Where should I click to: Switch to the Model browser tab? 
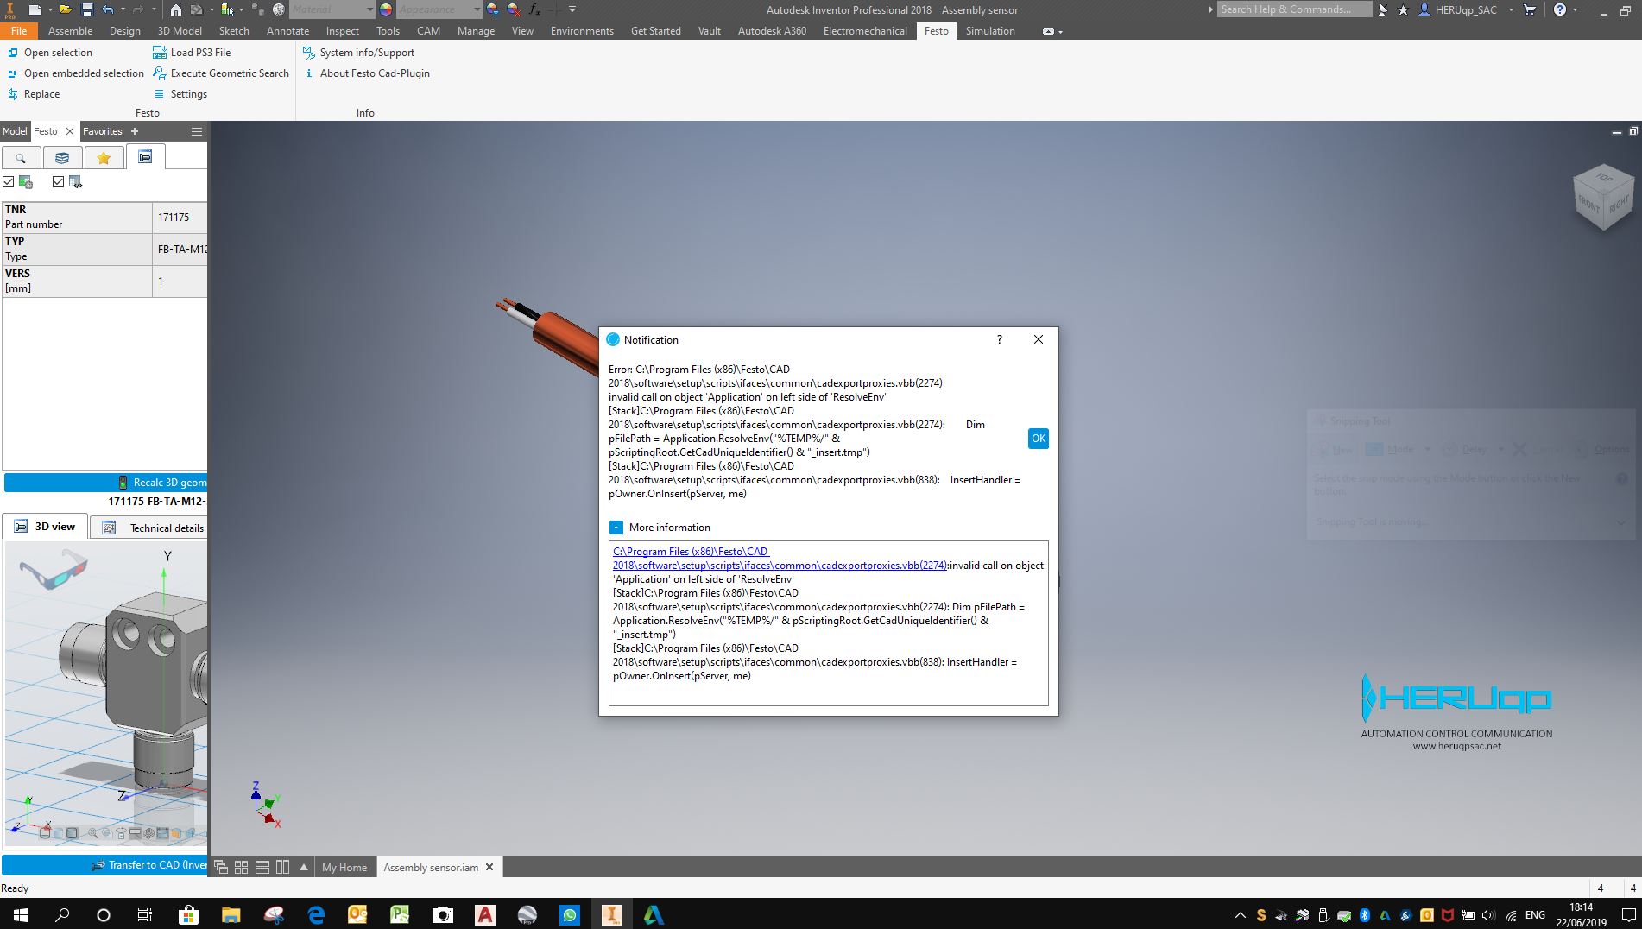coord(15,131)
